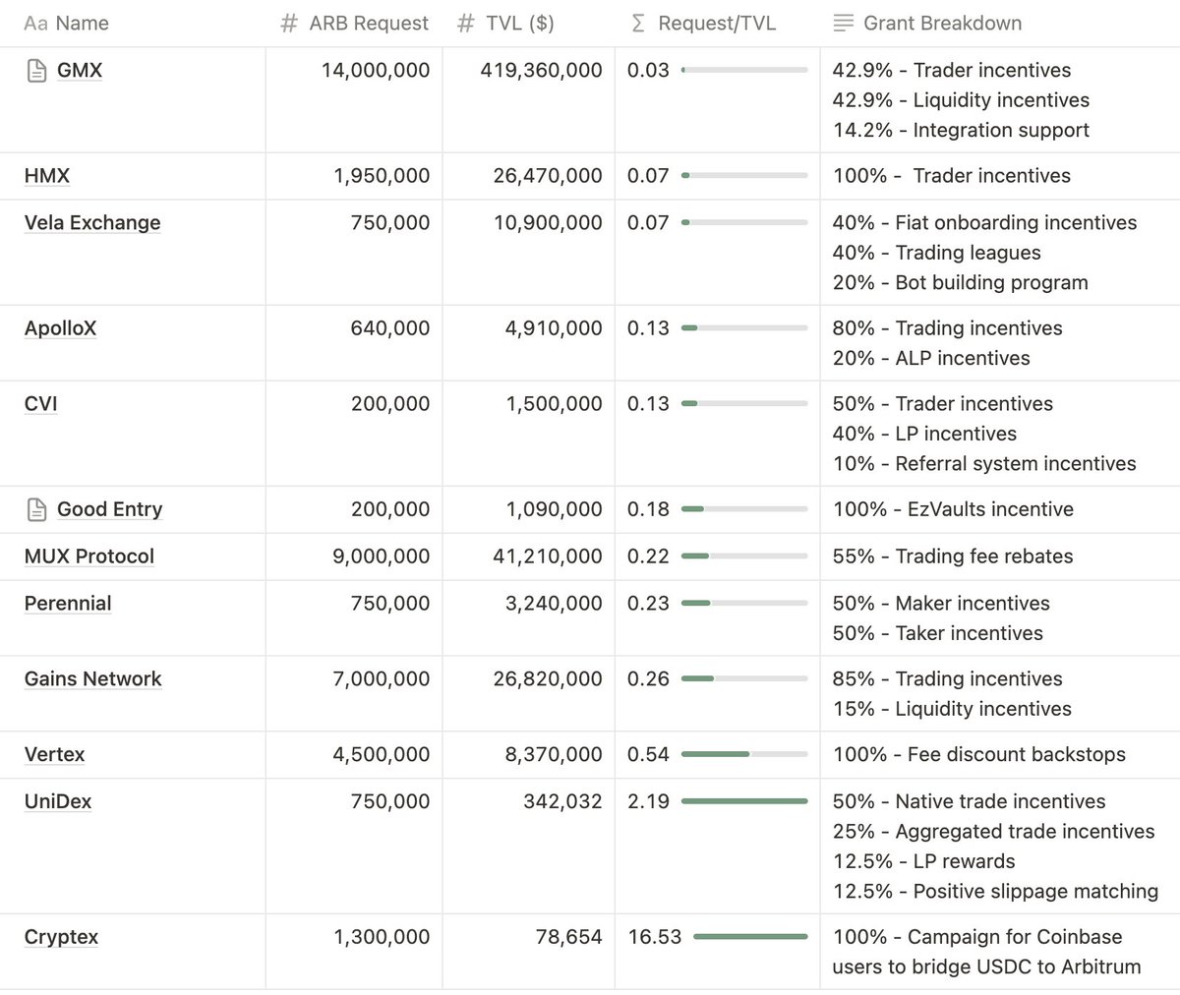Screen dimensions: 1180x995
Task: Open the Gains Network entry
Action: pos(93,679)
